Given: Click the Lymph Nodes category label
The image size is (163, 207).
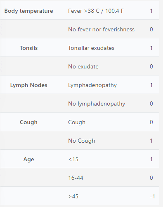Looking at the screenshot, I should (x=28, y=85).
